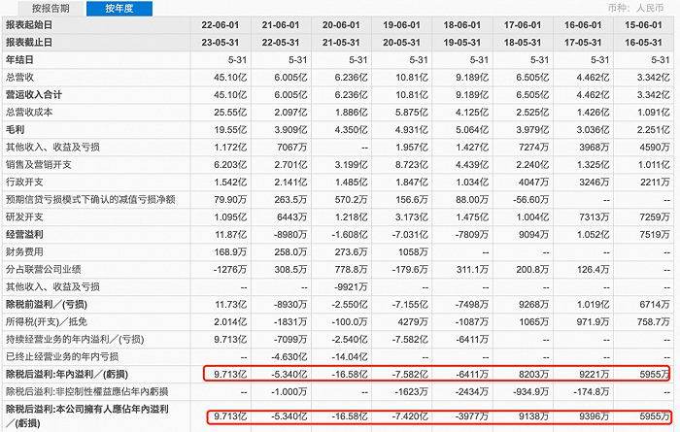
Task: Click the 报表截止日 row header
Action: (x=29, y=43)
